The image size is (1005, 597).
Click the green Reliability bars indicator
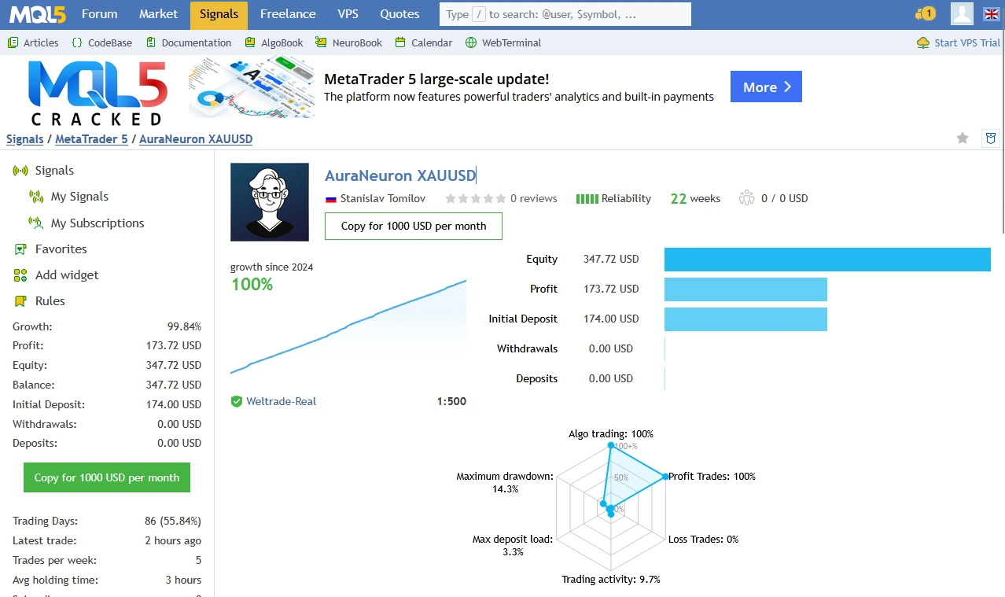(x=587, y=199)
